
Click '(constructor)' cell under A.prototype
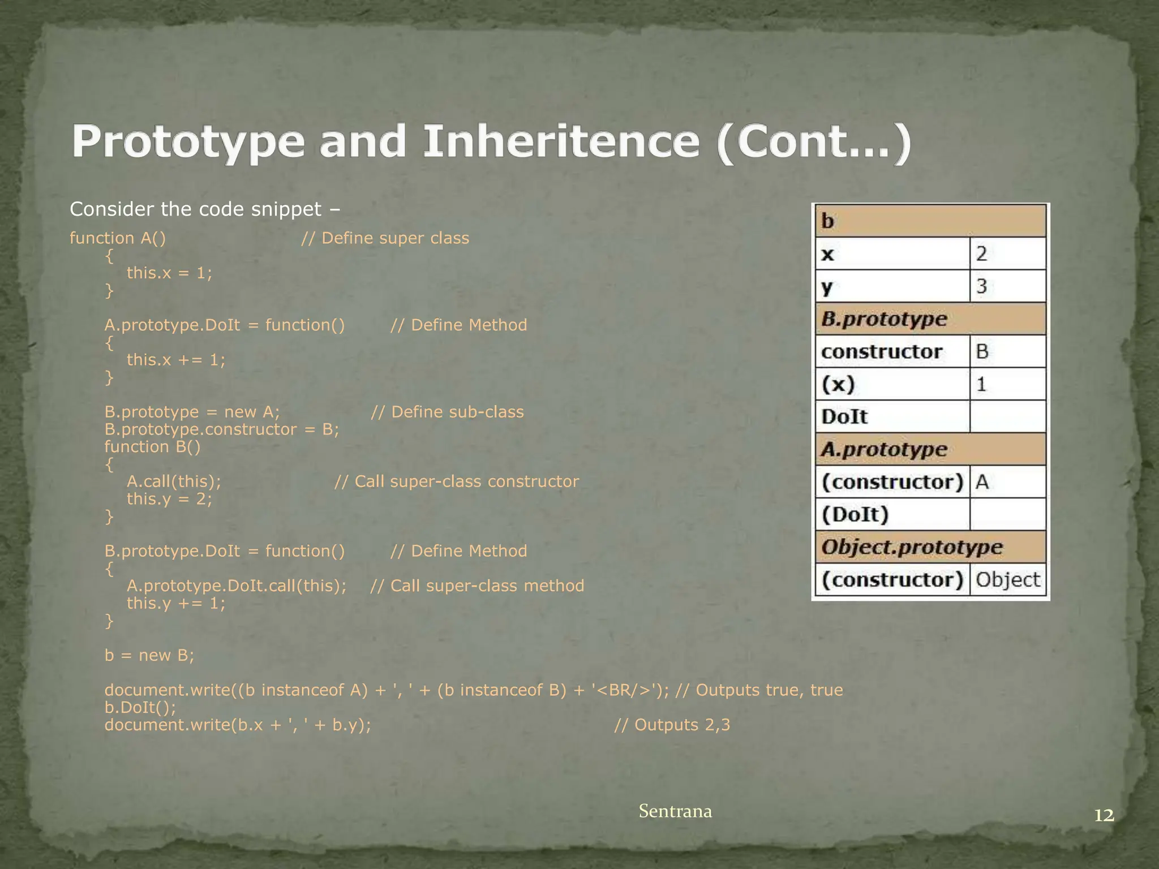click(x=892, y=482)
